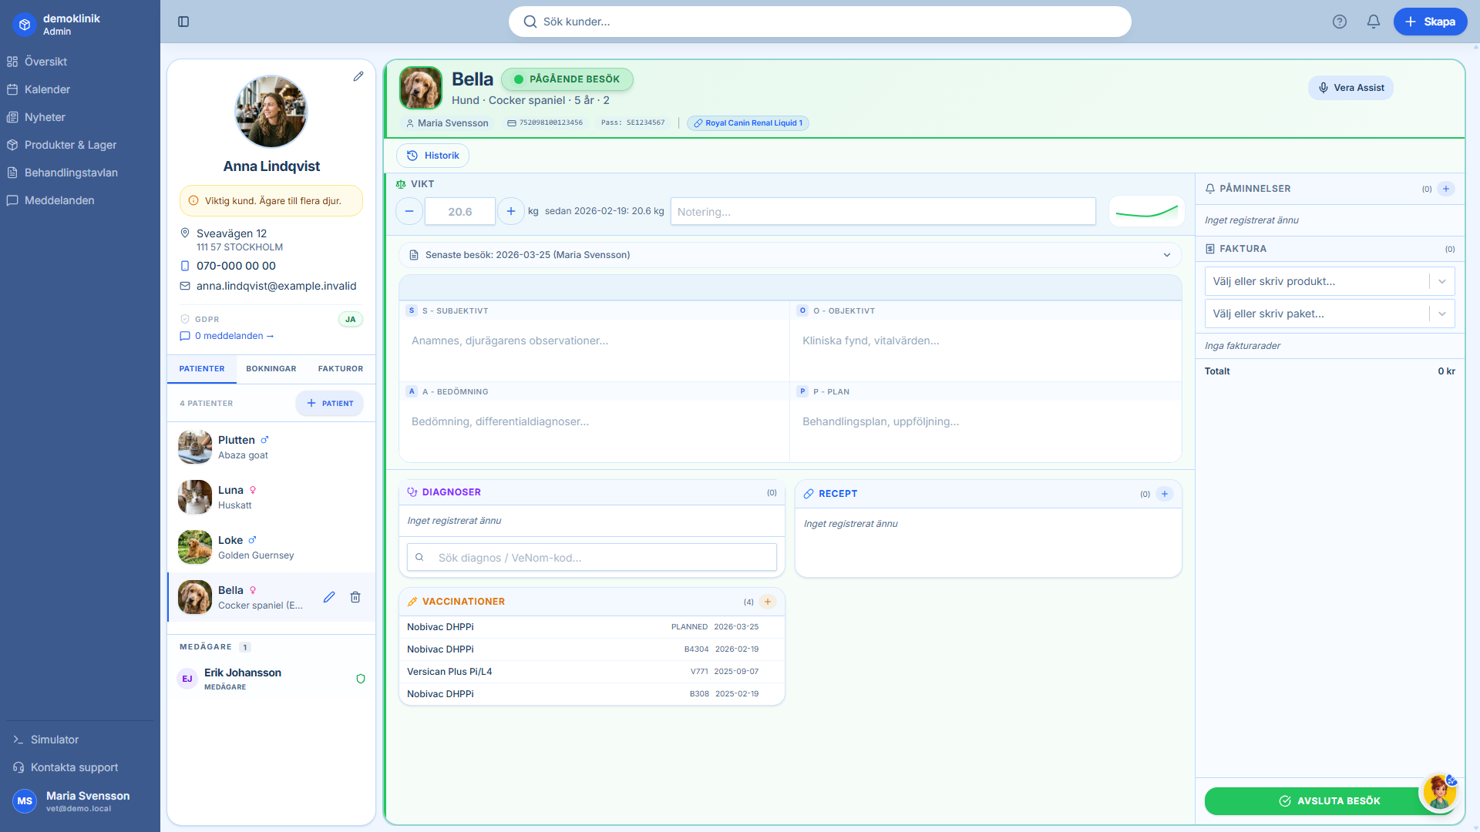Click the Notering input field
Image resolution: width=1480 pixels, height=832 pixels.
[883, 211]
